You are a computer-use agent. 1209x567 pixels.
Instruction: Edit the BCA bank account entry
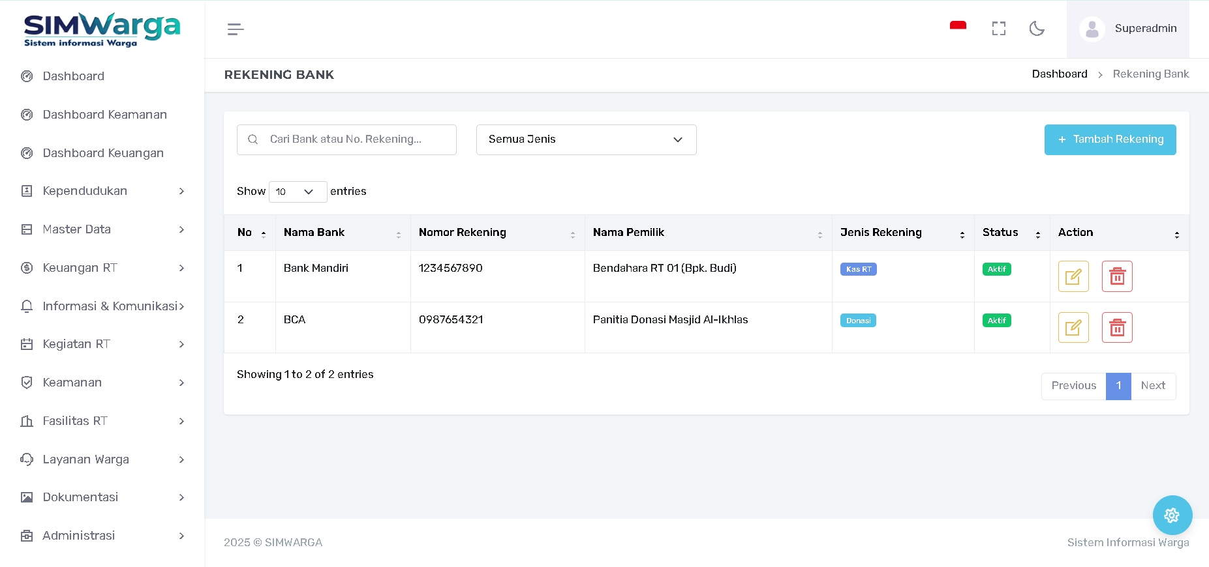(x=1073, y=328)
